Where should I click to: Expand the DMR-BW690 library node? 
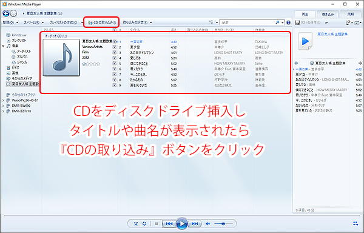click(x=3, y=106)
